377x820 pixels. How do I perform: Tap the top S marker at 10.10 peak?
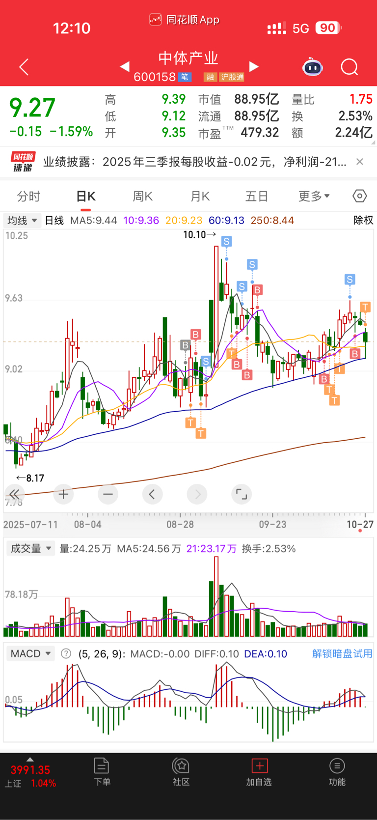pyautogui.click(x=226, y=241)
